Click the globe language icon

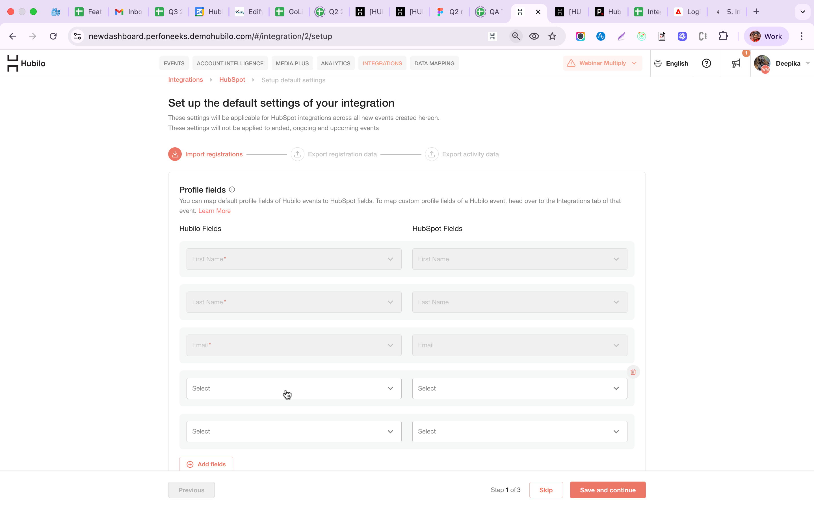(x=658, y=63)
